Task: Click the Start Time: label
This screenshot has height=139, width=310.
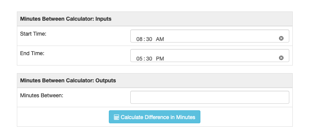Action: coord(33,34)
